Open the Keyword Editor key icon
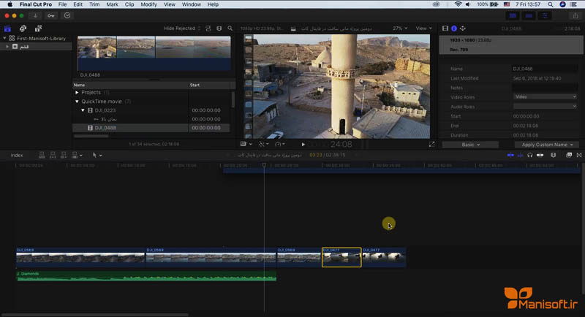585x317 pixels. click(51, 15)
